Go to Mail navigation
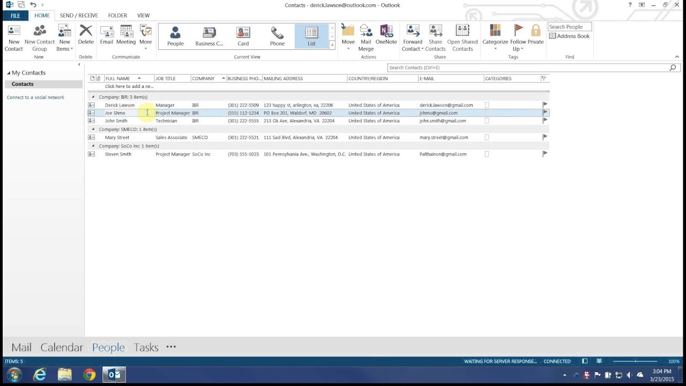Viewport: 686px width, 386px height. click(21, 347)
